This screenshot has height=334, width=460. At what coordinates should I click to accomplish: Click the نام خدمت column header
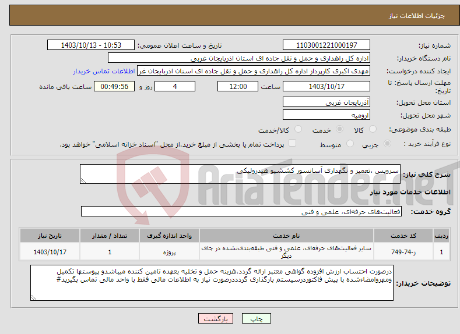pos(286,236)
